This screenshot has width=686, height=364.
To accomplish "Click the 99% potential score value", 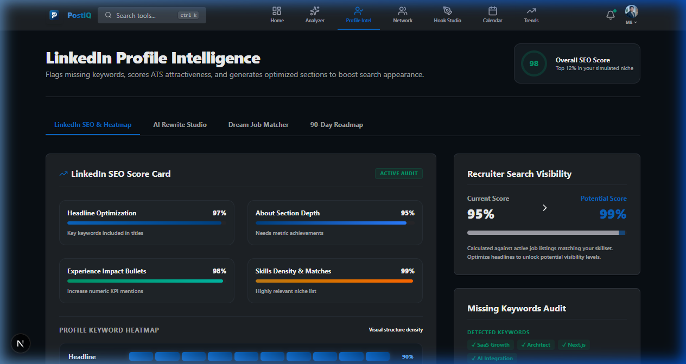I will tap(613, 214).
